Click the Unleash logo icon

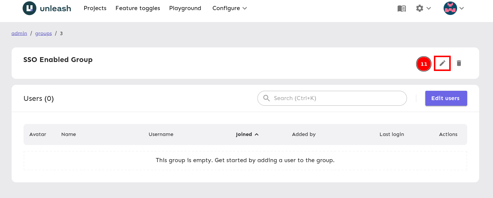point(30,8)
